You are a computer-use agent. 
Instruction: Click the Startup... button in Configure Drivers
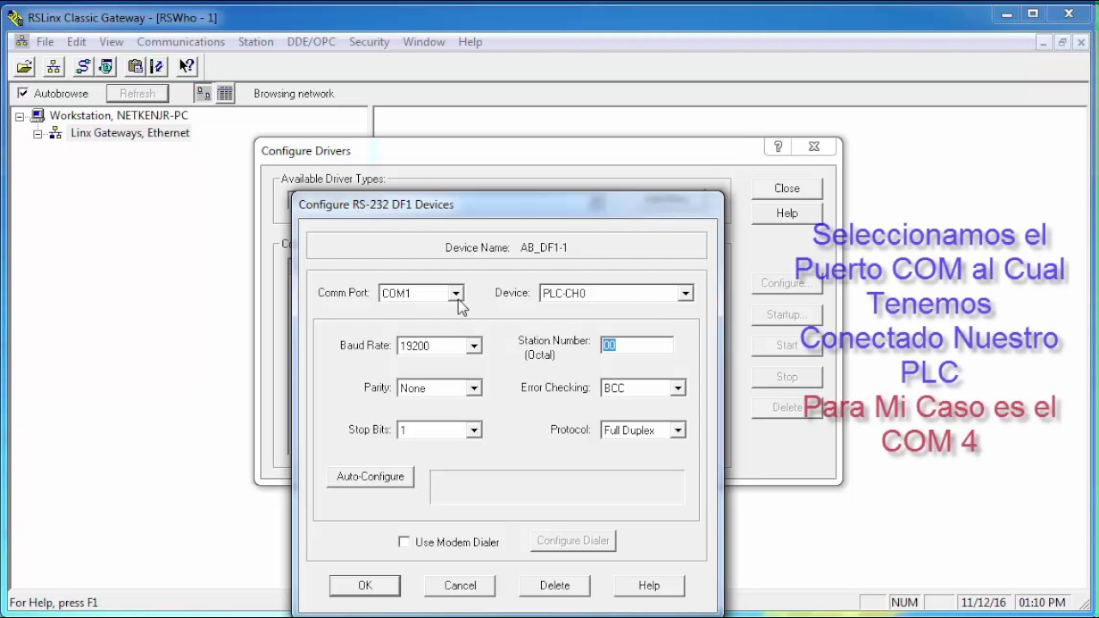point(786,314)
